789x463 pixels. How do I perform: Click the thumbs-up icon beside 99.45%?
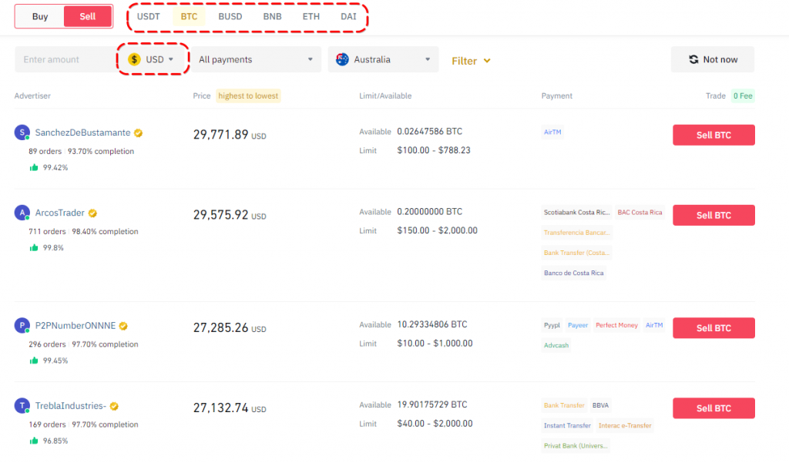coord(34,360)
